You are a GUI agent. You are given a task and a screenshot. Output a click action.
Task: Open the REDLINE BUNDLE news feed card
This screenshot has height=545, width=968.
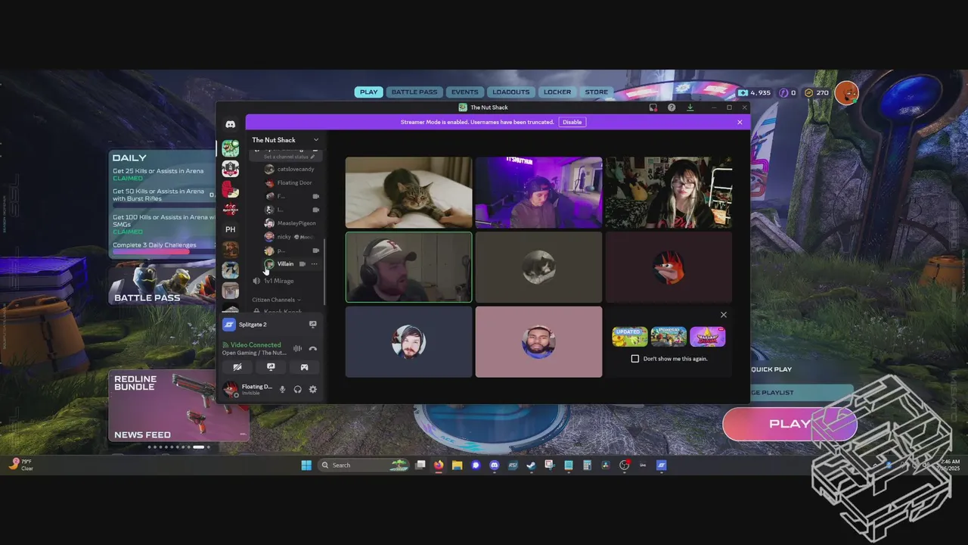coord(178,406)
